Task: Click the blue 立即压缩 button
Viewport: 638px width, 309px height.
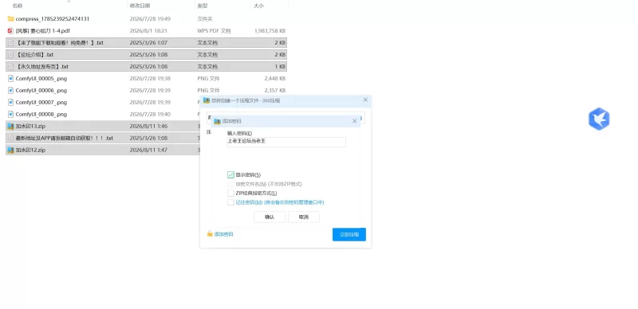Action: [x=349, y=234]
